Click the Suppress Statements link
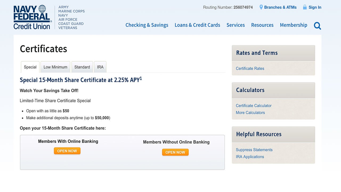Viewport: 341px width, 192px height. [x=254, y=150]
